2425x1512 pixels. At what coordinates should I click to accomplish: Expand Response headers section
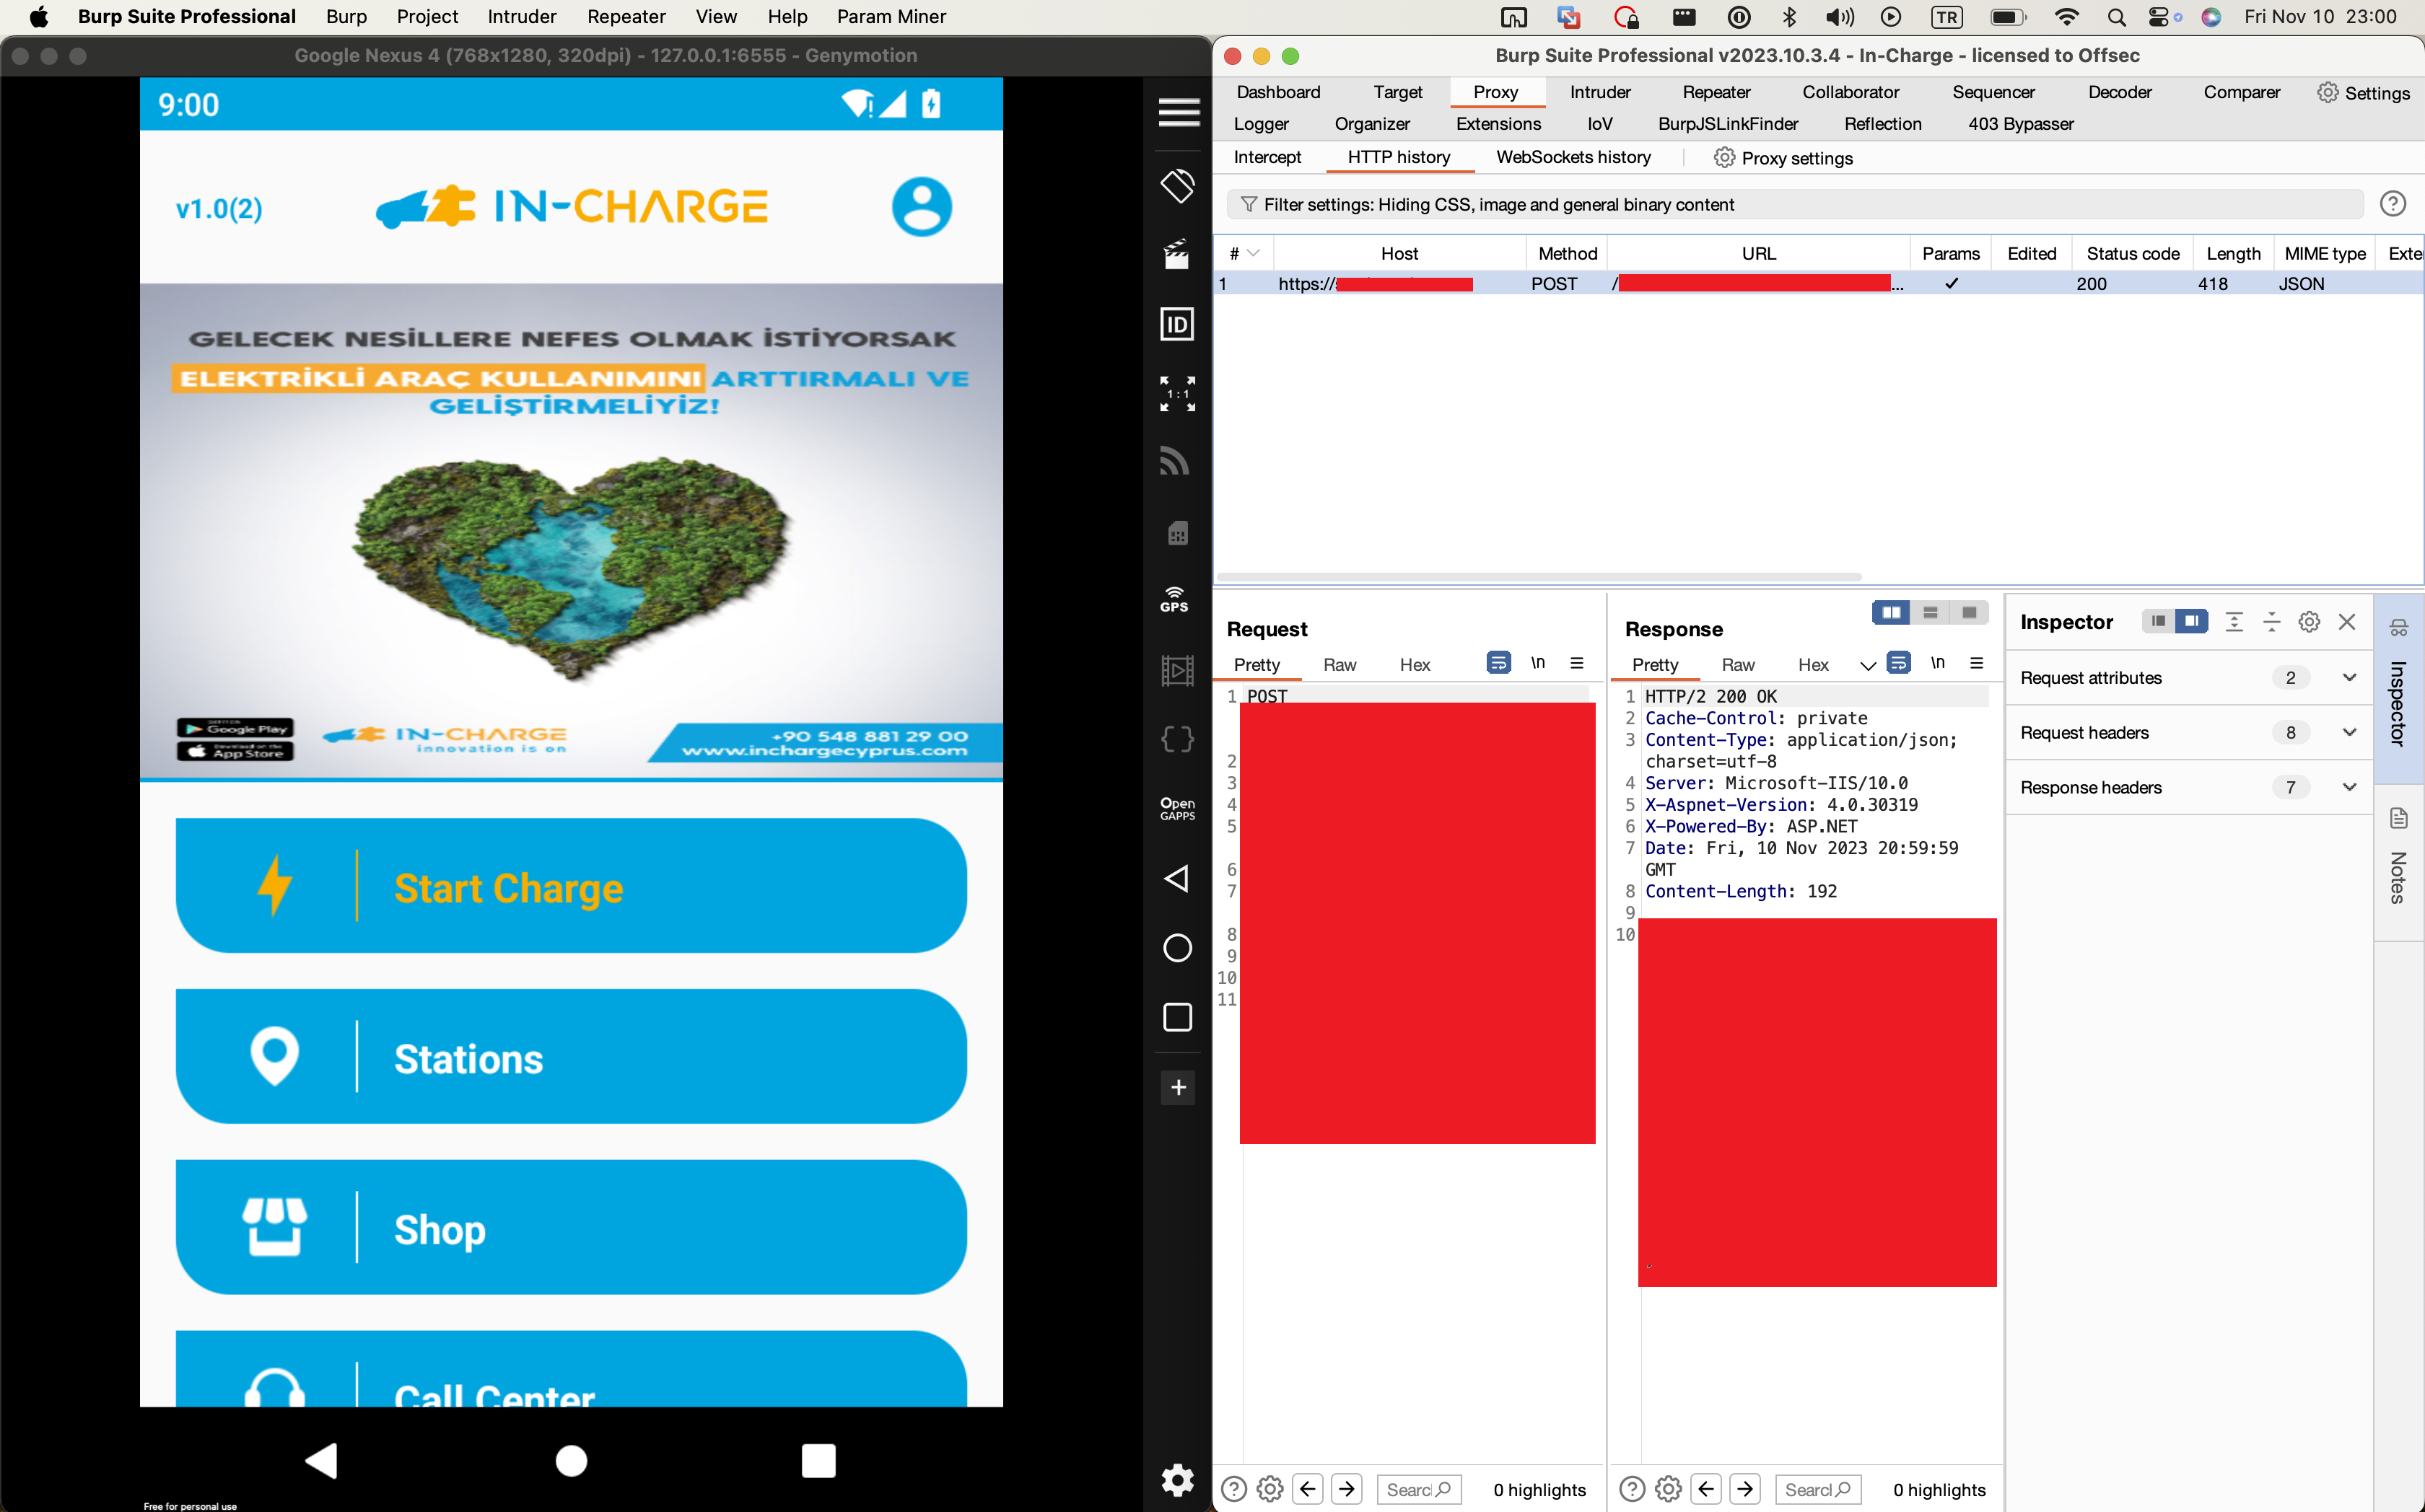[x=2189, y=788]
